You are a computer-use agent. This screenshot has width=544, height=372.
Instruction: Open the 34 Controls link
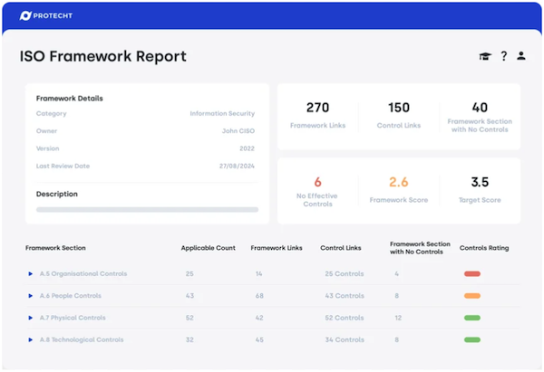pyautogui.click(x=343, y=340)
